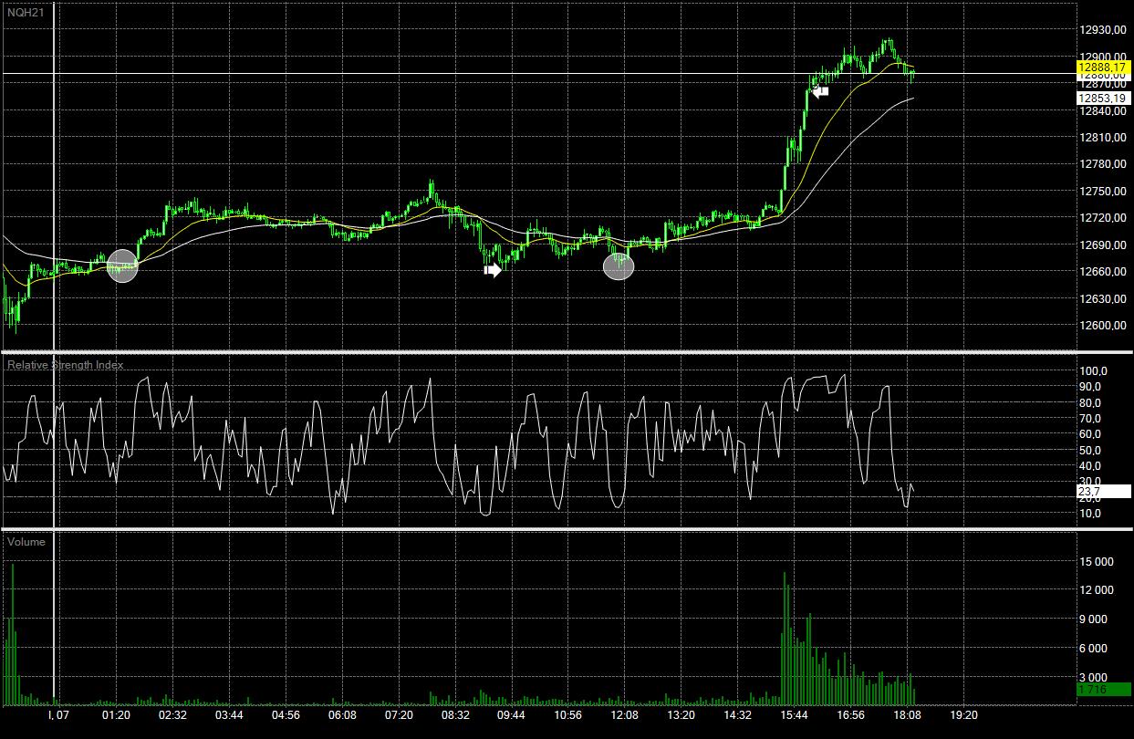
Task: Click the 23,7 RSI current value tag
Action: pos(1104,492)
